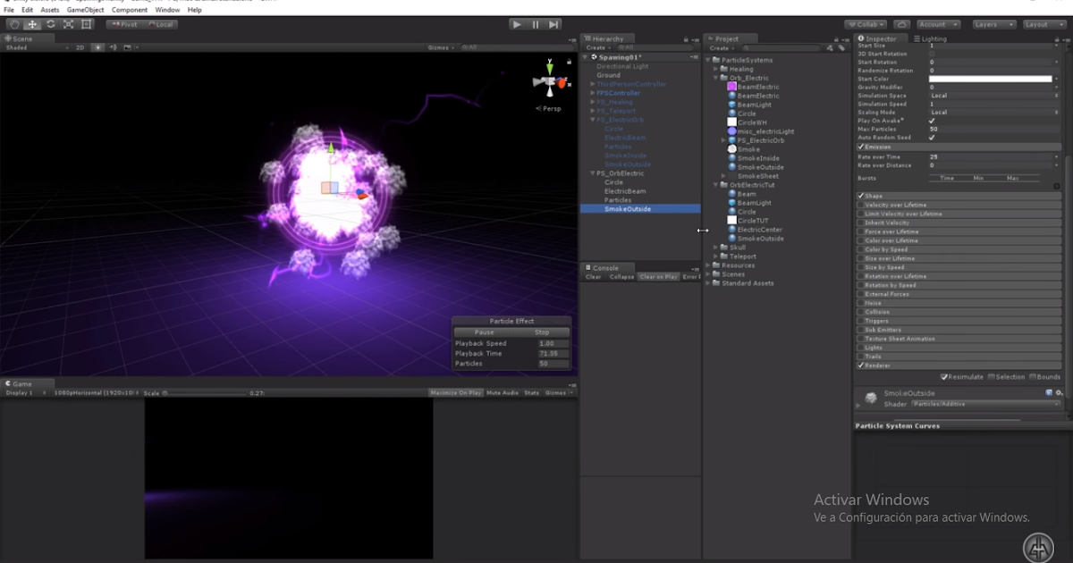The width and height of the screenshot is (1073, 563).
Task: Toggle 2D view mode in the Scene view
Action: 78,46
